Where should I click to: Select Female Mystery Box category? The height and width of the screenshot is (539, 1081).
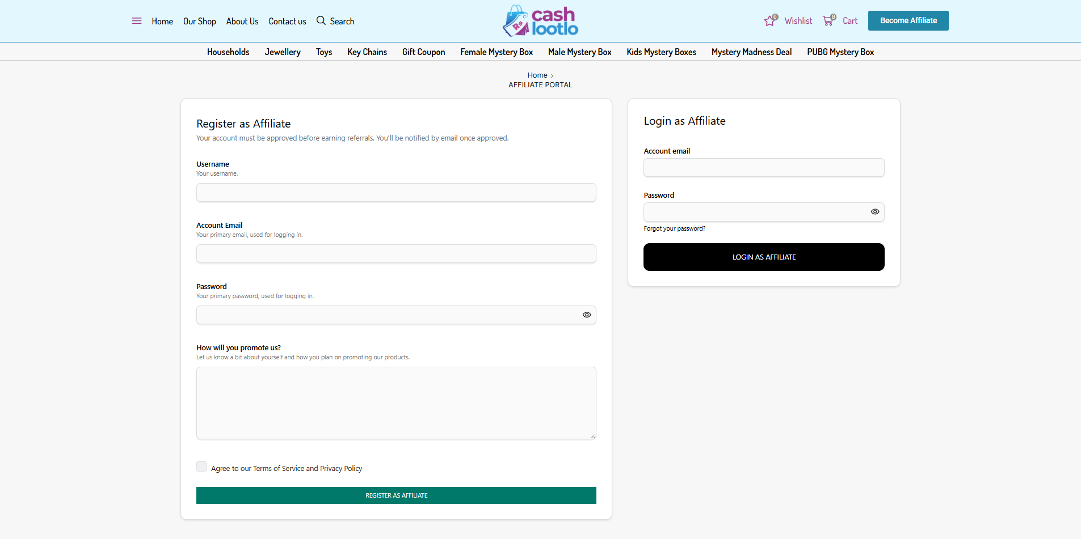click(496, 52)
